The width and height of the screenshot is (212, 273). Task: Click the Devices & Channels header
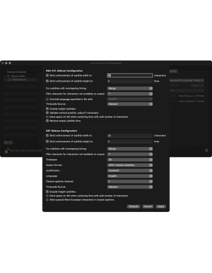pos(17,72)
